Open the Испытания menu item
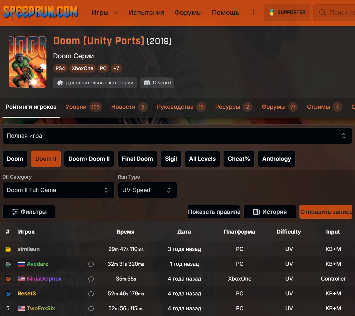The width and height of the screenshot is (355, 316). click(146, 13)
